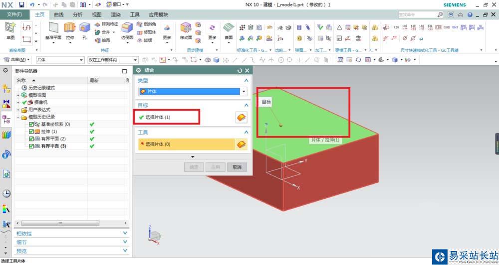
Task: Switch to the 分析 ribbon tab
Action: [x=78, y=14]
